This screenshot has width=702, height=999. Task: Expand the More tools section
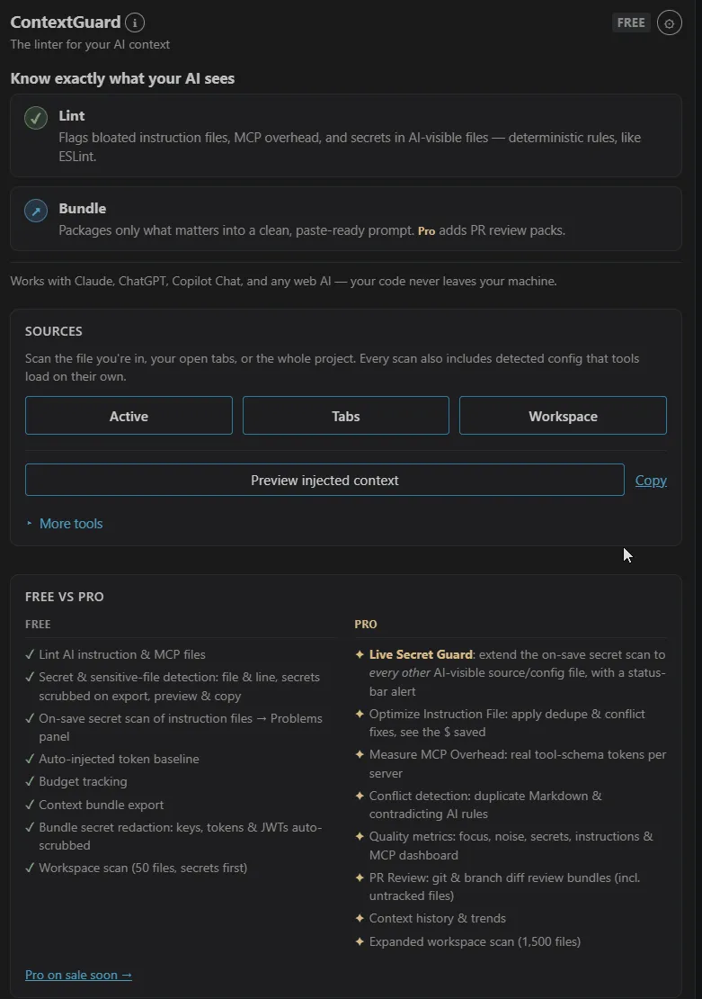coord(71,524)
